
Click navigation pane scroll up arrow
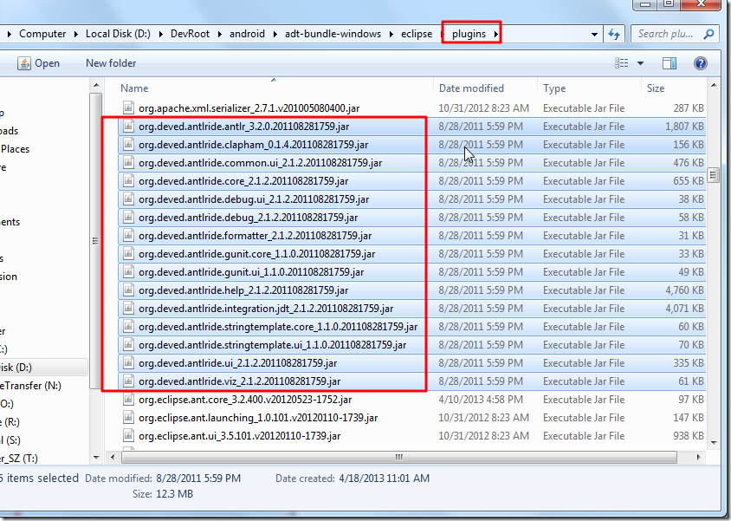tap(96, 85)
